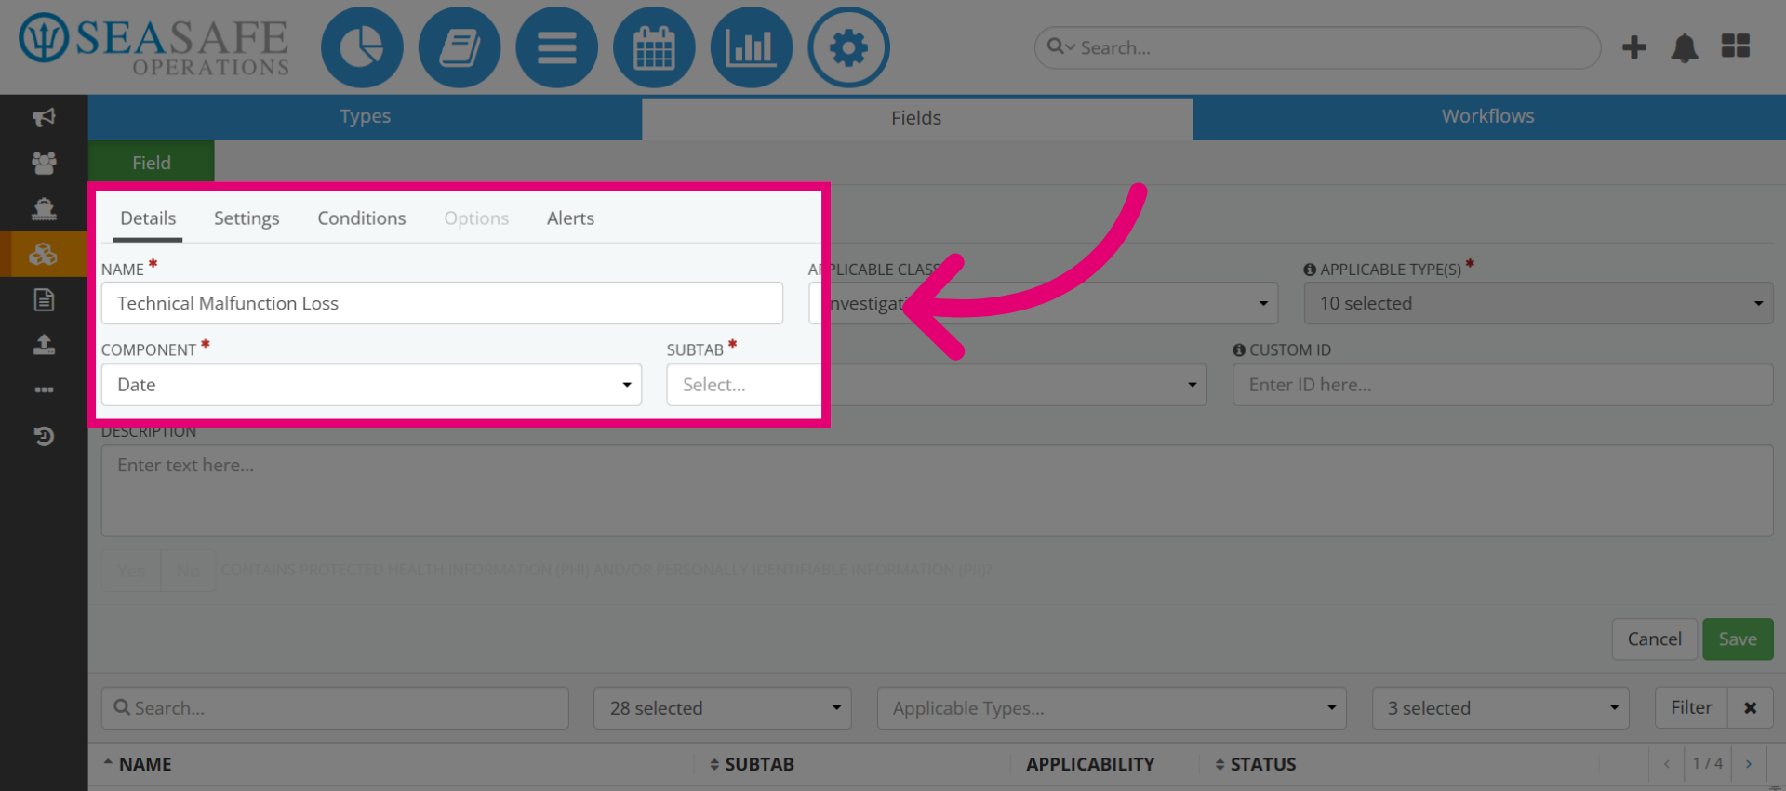Image resolution: width=1786 pixels, height=791 pixels.
Task: Click the top global search bar
Action: 1317,47
